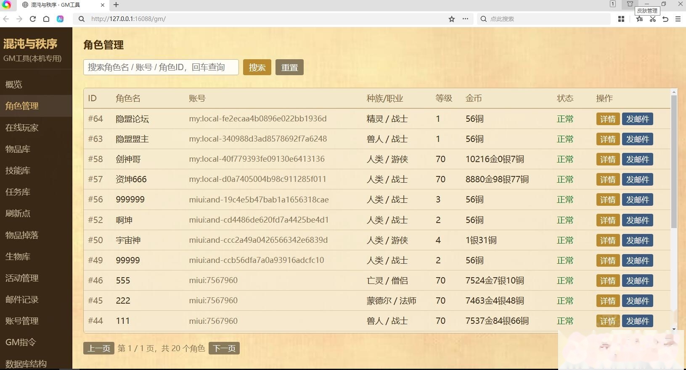686x370 pixels.
Task: Click account text my:local-fe2ecaa4b0896e022bb1936d
Action: 258,119
